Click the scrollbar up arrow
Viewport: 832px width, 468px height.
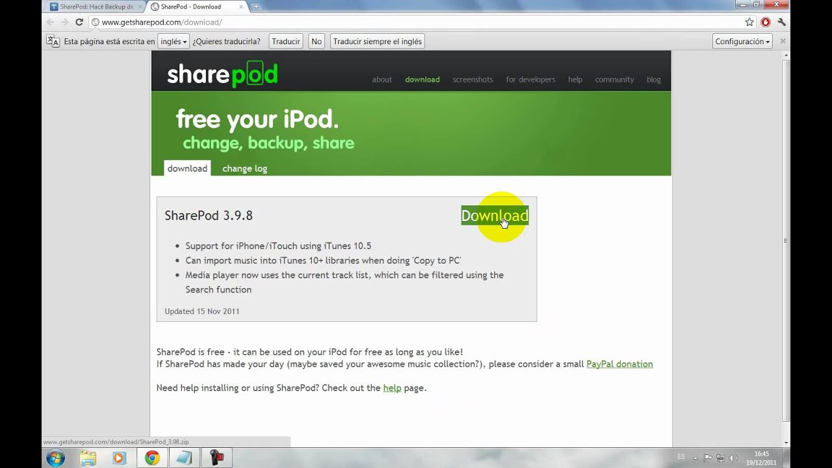(x=786, y=55)
